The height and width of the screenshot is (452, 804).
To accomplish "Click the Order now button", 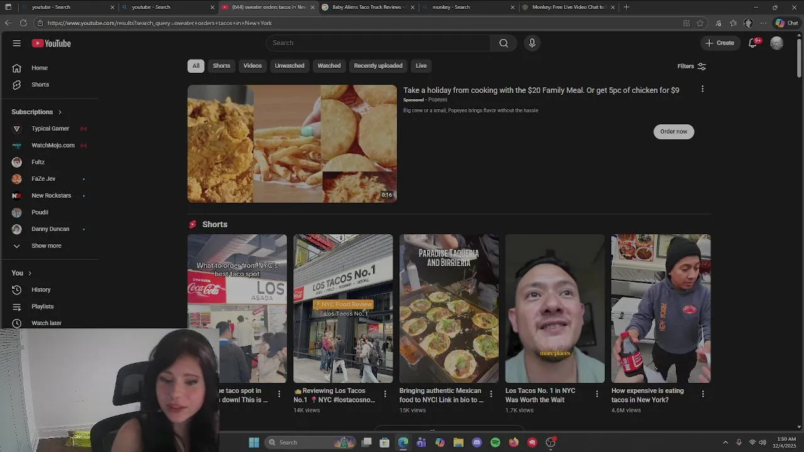I will coord(673,131).
